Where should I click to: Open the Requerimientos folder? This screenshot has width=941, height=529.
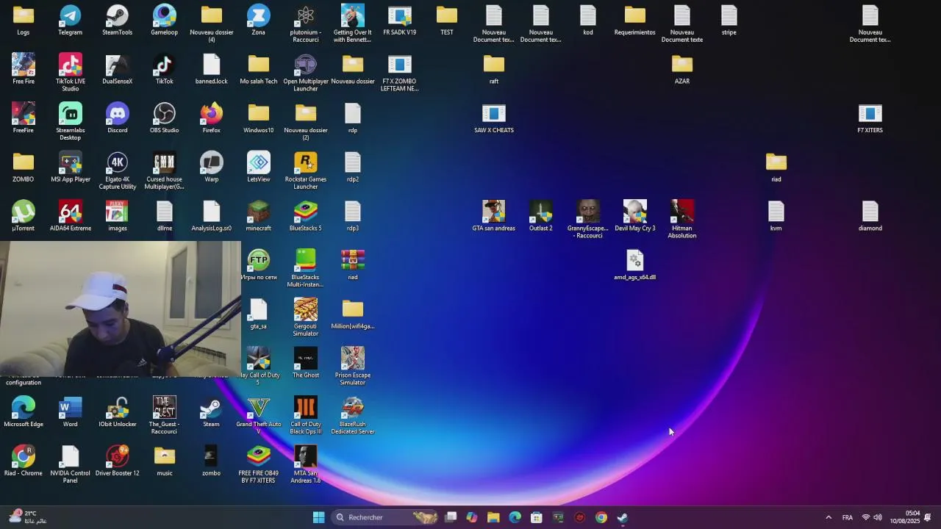[635, 20]
